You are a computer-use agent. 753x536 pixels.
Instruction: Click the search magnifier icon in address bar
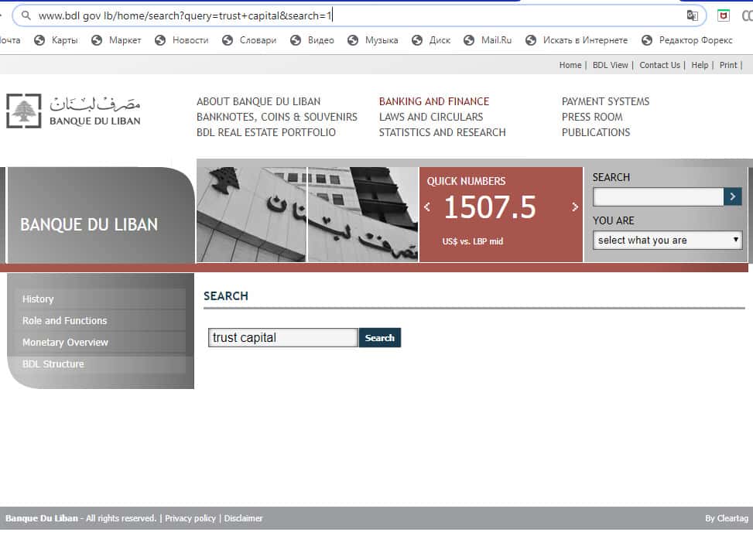(x=26, y=15)
